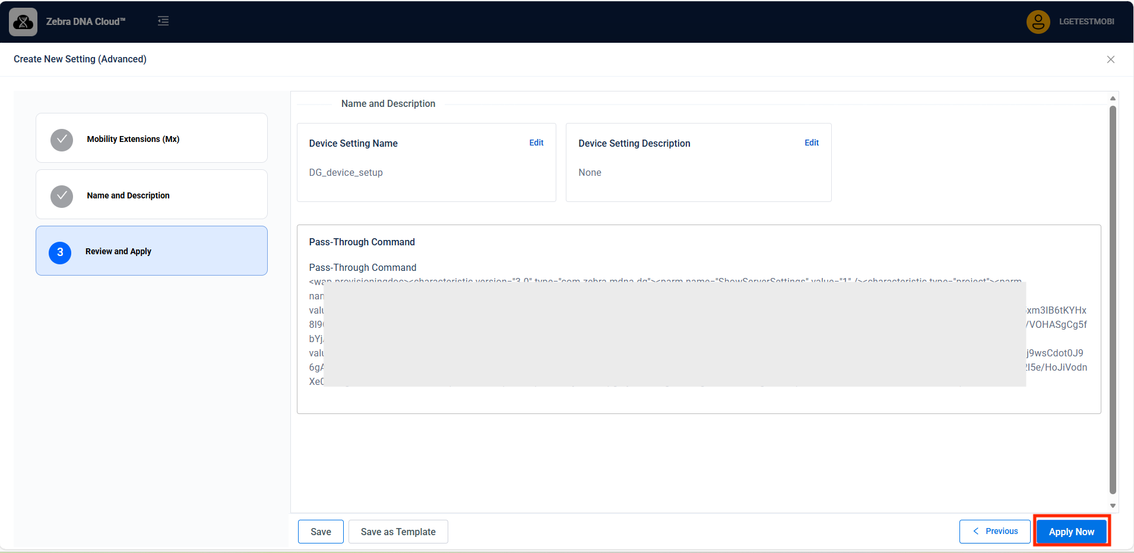Viewport: 1134px width, 553px height.
Task: Go back with the Previous button
Action: (995, 531)
